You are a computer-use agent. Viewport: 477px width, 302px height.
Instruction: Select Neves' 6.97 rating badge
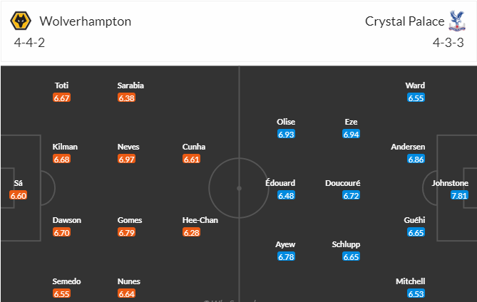[x=126, y=159]
